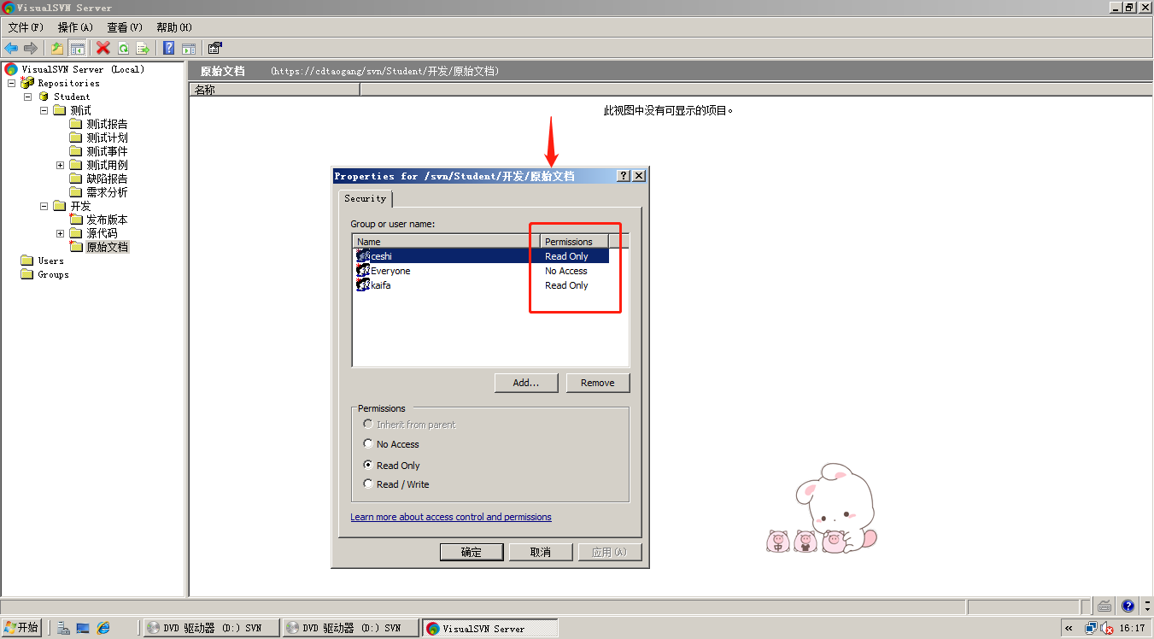
Task: Click the 名称 column header
Action: (x=274, y=90)
